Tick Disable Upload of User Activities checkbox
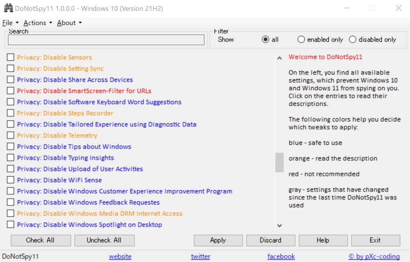The width and height of the screenshot is (410, 262). [10, 169]
